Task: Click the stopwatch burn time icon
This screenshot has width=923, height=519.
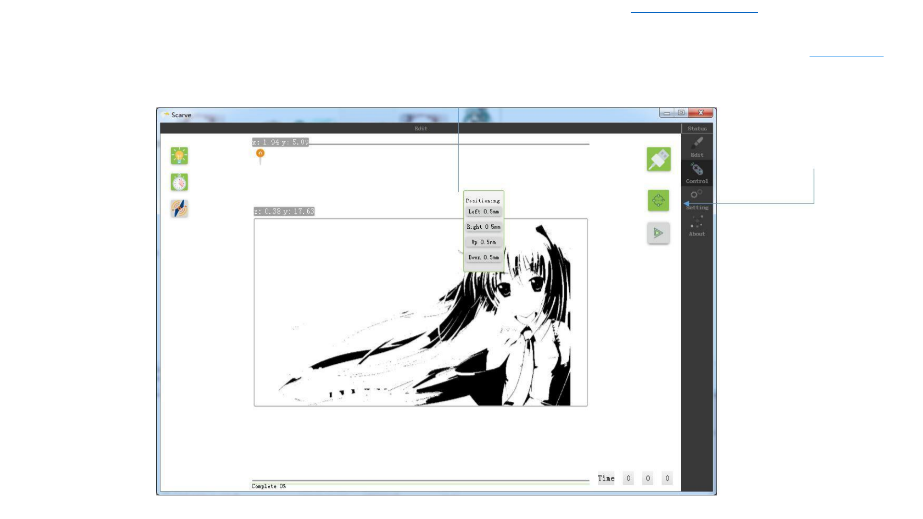Action: coord(179,182)
